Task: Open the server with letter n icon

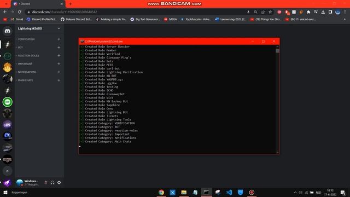Action: (x=7, y=171)
